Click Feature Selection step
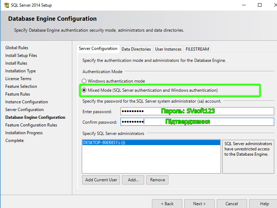 point(21,86)
